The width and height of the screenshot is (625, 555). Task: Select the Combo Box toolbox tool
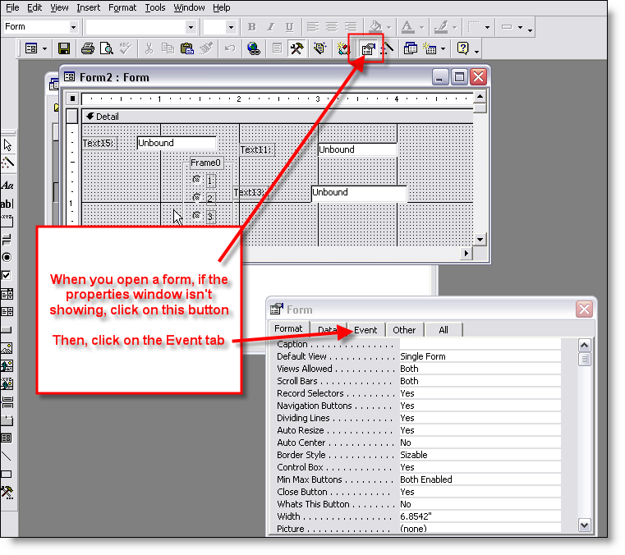[7, 294]
